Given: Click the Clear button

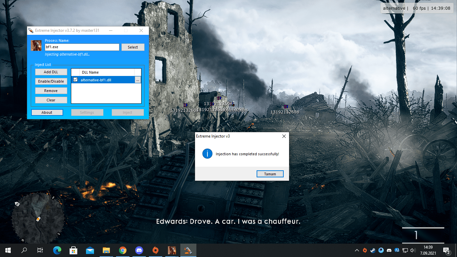Looking at the screenshot, I should coord(51,100).
